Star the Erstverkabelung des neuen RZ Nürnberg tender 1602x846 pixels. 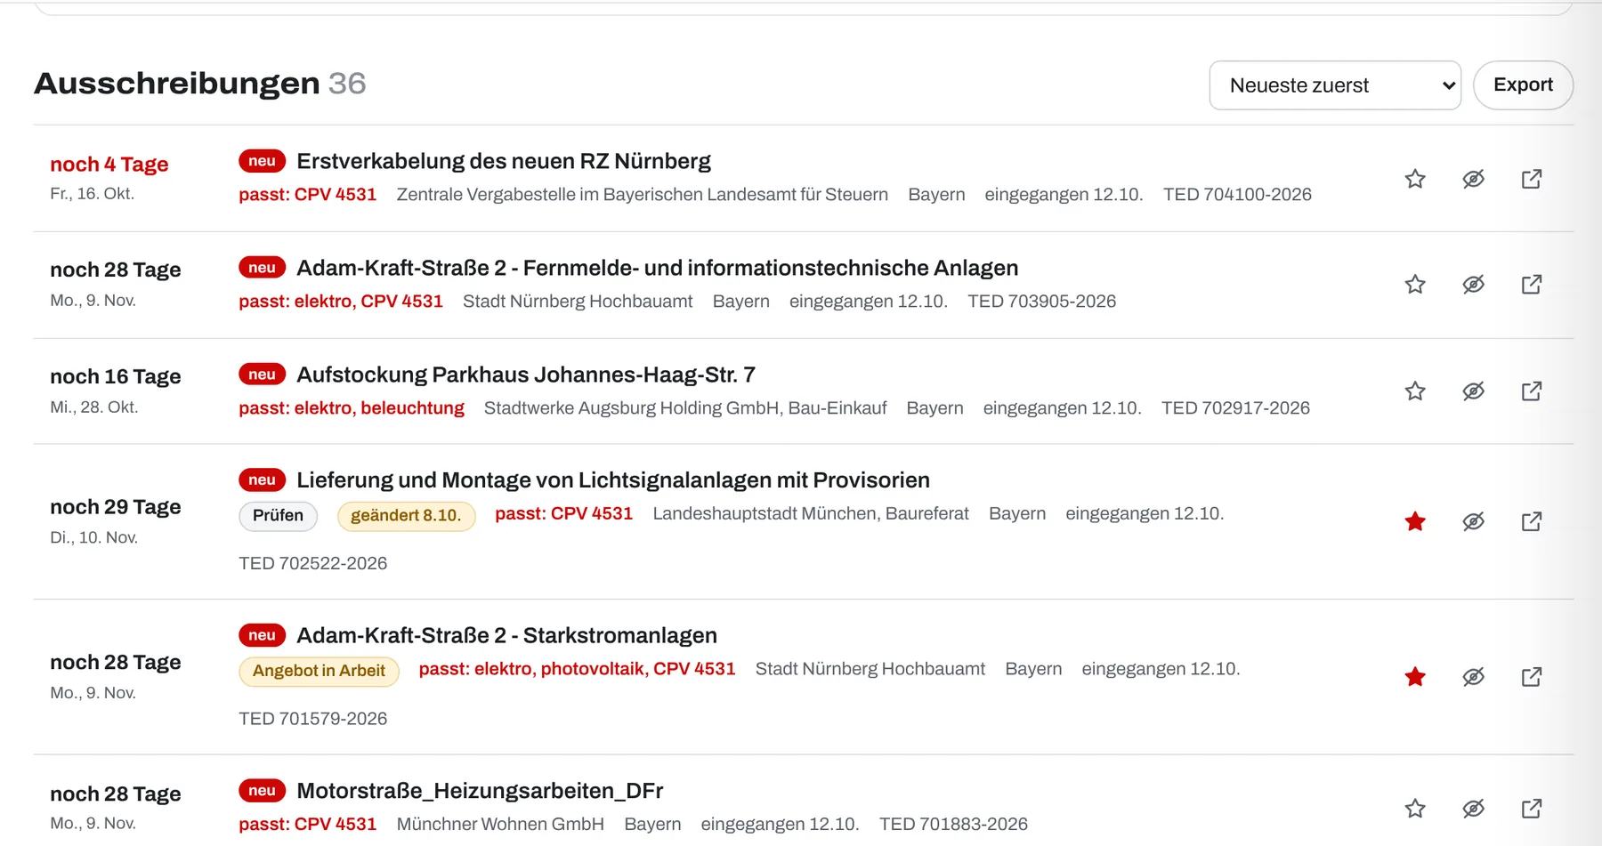point(1415,179)
